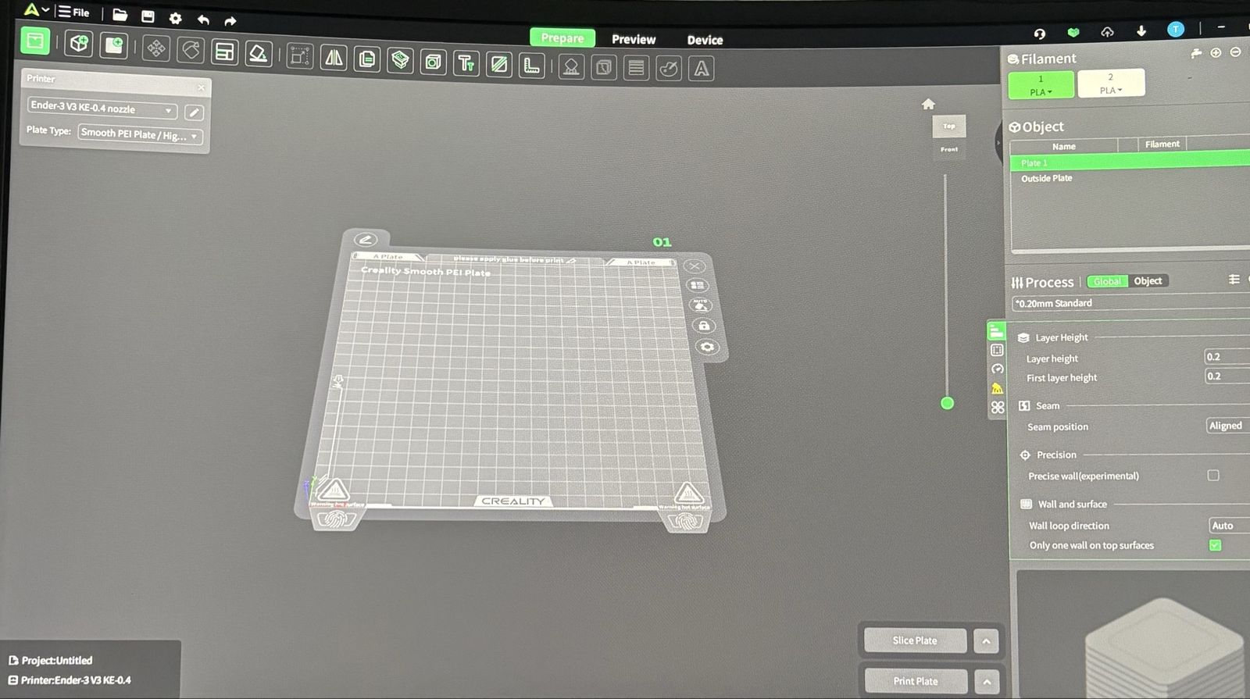Screen dimensions: 1250x699
Task: Open the user account avatar
Action: [x=1176, y=30]
